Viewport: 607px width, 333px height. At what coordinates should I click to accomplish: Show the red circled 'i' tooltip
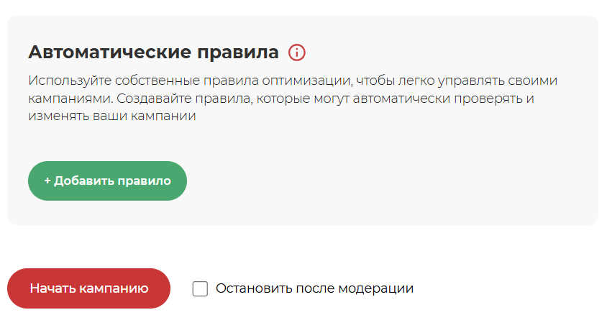click(297, 53)
